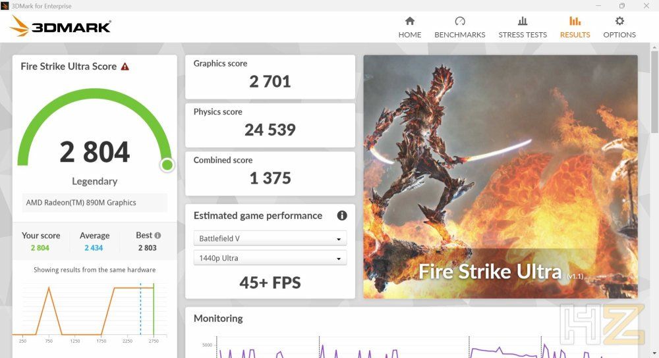Click the Average label
This screenshot has width=659, height=358.
94,236
